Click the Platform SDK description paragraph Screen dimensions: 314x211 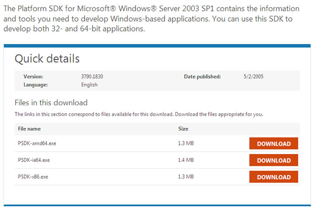point(151,19)
